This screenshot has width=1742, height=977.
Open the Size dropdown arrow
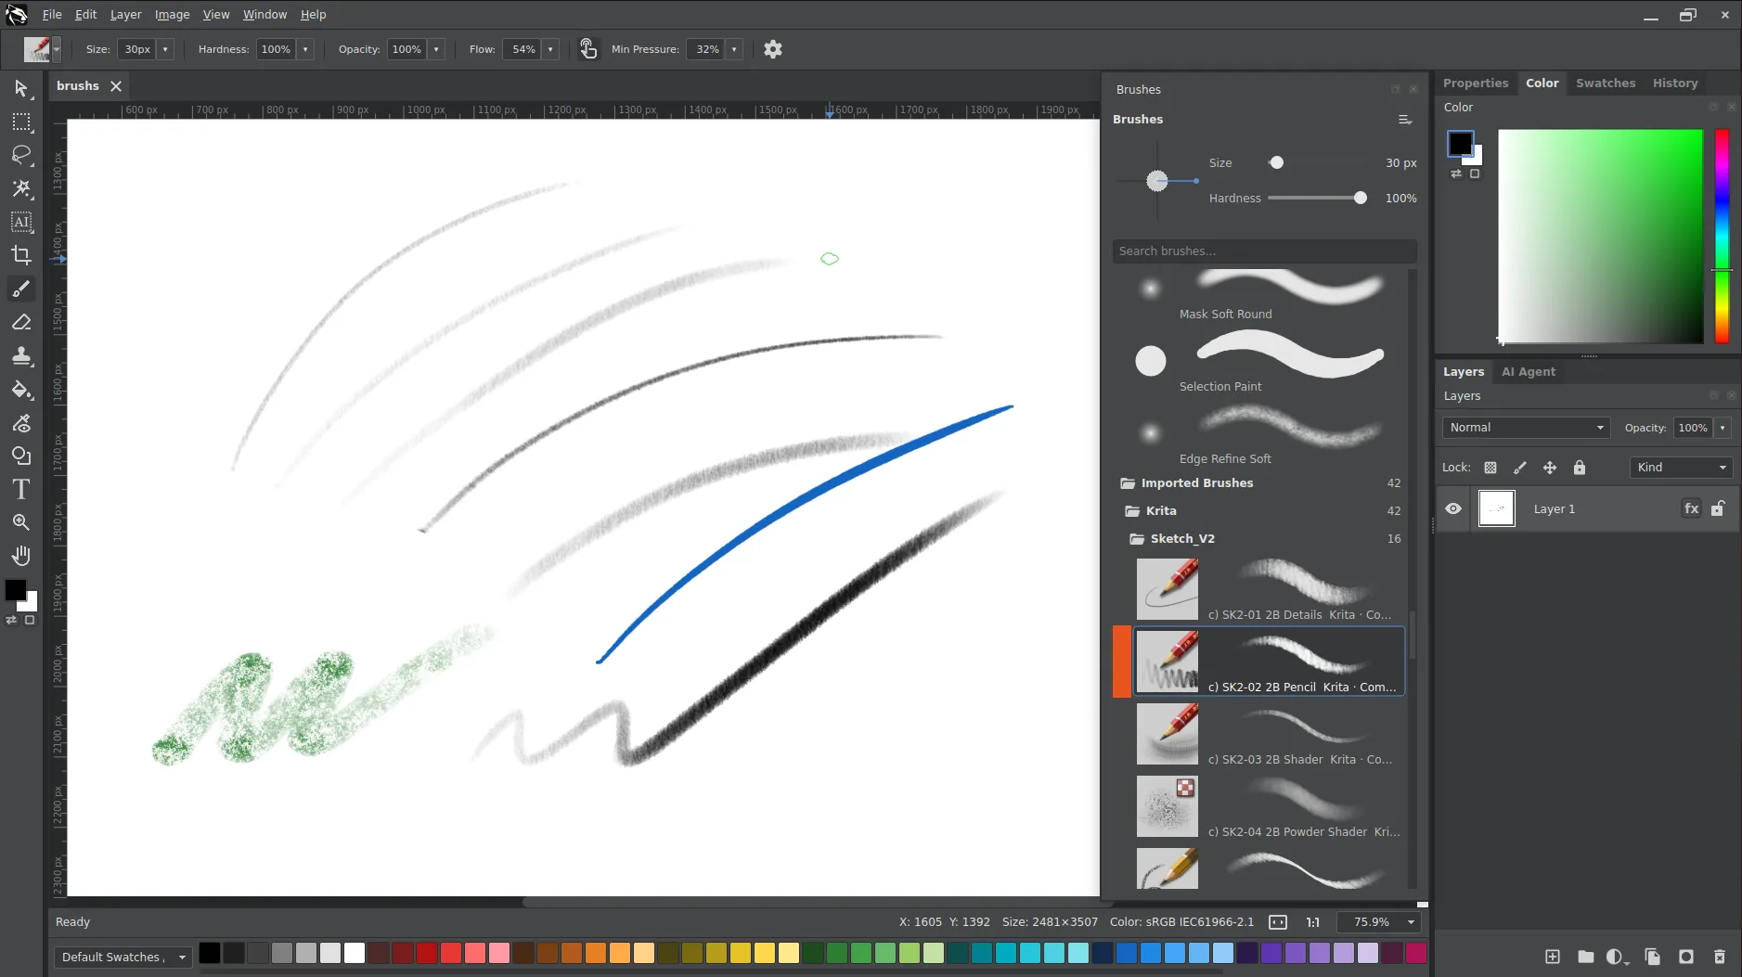point(165,49)
